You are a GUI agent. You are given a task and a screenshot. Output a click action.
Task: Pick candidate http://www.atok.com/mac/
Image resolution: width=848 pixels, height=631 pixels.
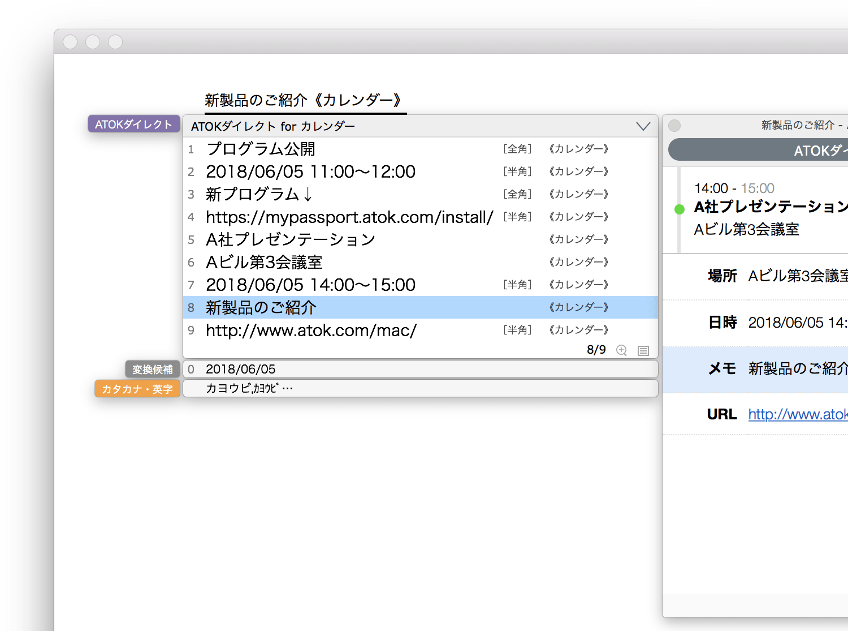[x=421, y=330]
